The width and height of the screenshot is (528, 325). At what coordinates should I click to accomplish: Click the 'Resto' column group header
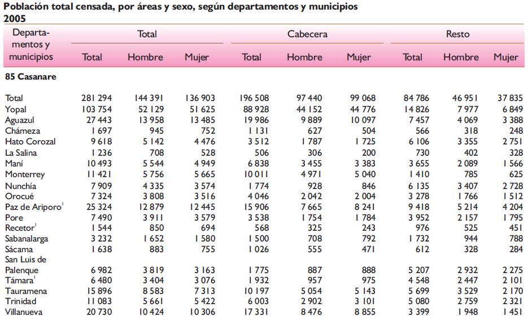[x=457, y=34]
